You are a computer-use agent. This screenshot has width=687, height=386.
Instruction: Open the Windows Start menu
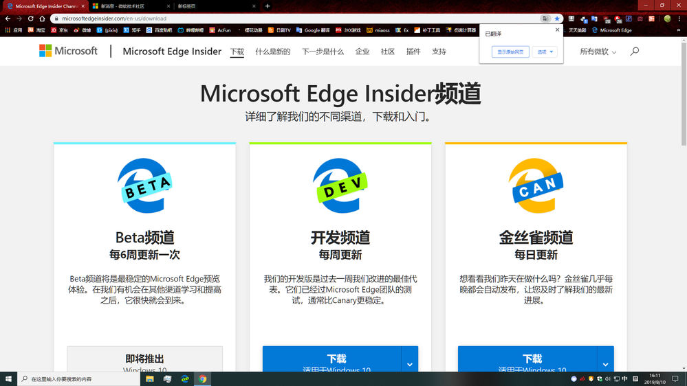coord(8,379)
